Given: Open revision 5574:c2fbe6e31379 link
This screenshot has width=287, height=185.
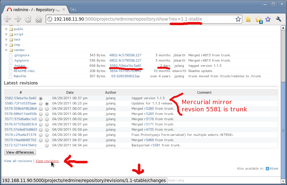Looking at the screenshot, I should click(21, 135).
